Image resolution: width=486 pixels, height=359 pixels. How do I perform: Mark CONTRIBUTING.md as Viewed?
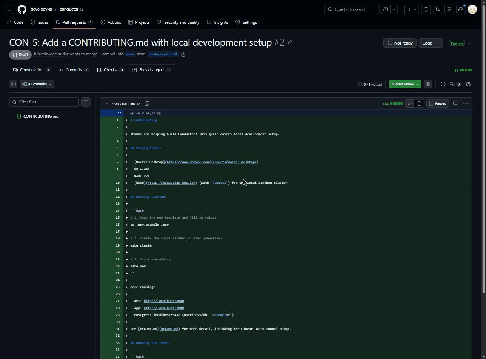[x=438, y=103]
